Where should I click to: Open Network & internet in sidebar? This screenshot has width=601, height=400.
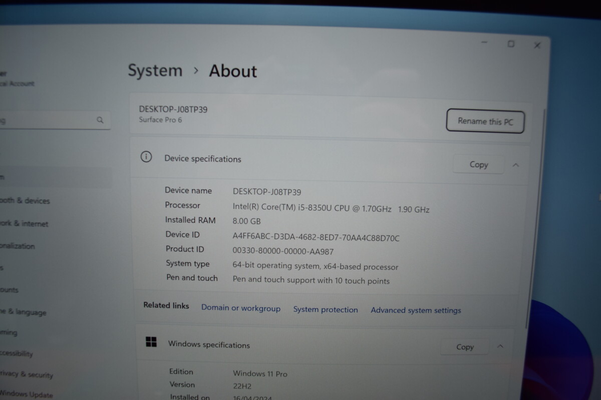[x=24, y=223]
